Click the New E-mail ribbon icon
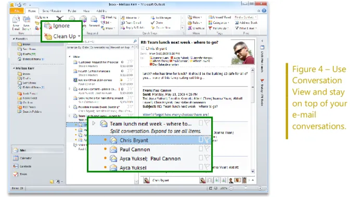Viewport: 350px width, 197px height. tap(16, 20)
